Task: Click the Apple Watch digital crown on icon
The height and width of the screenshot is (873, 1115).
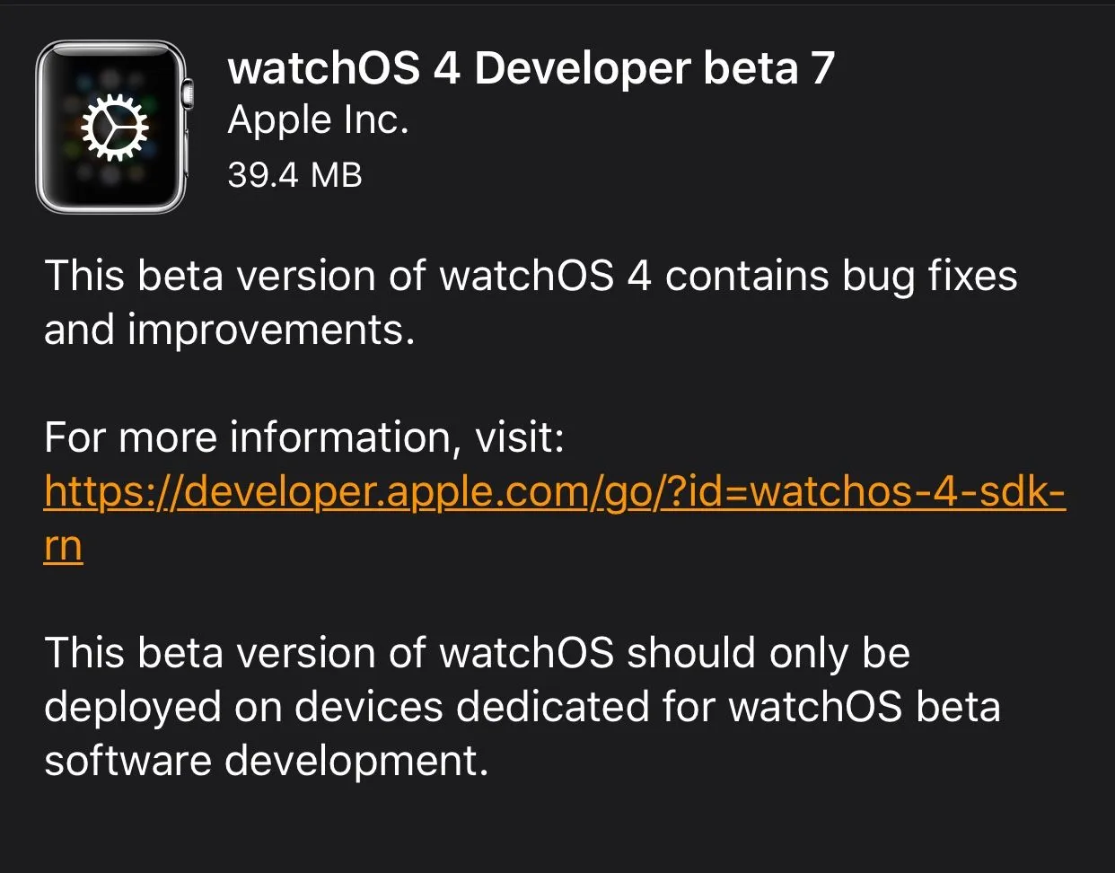Action: pyautogui.click(x=187, y=93)
